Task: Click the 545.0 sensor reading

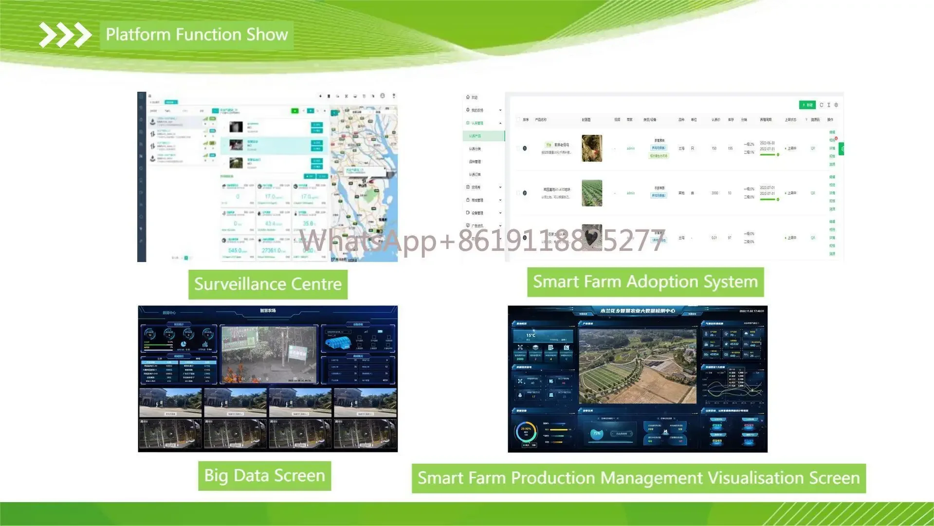Action: pyautogui.click(x=235, y=250)
